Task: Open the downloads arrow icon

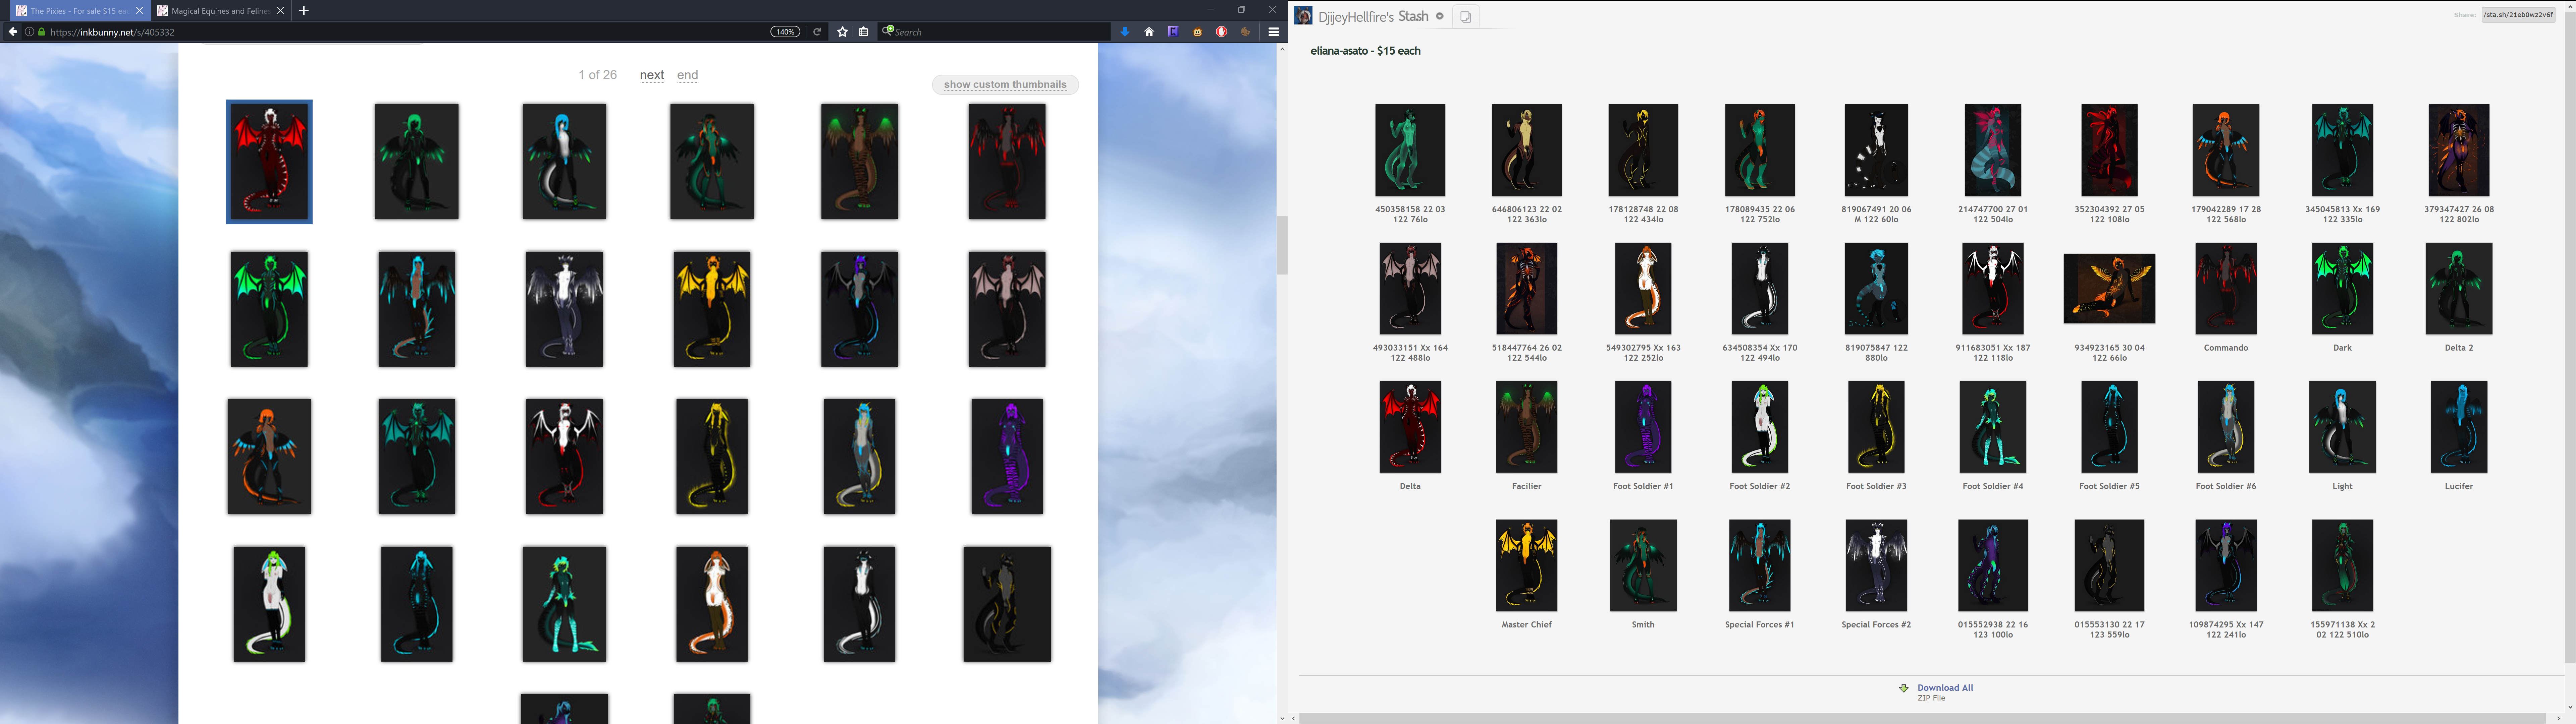Action: (x=1125, y=32)
